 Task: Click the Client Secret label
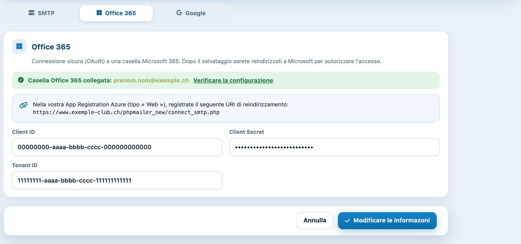pyautogui.click(x=246, y=132)
